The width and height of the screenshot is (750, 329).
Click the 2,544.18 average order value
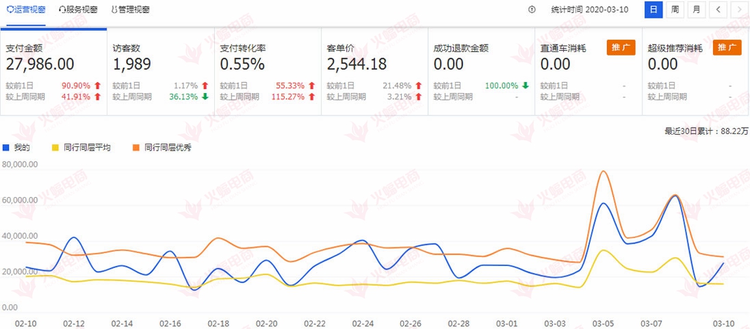tap(357, 64)
